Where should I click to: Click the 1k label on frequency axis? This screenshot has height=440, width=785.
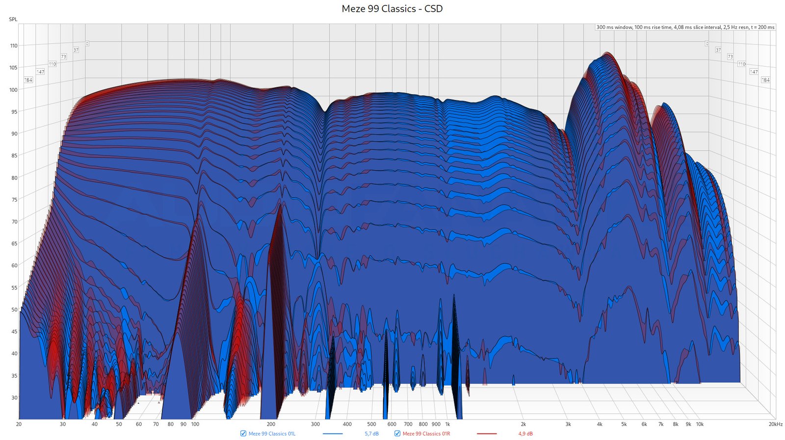coord(447,424)
